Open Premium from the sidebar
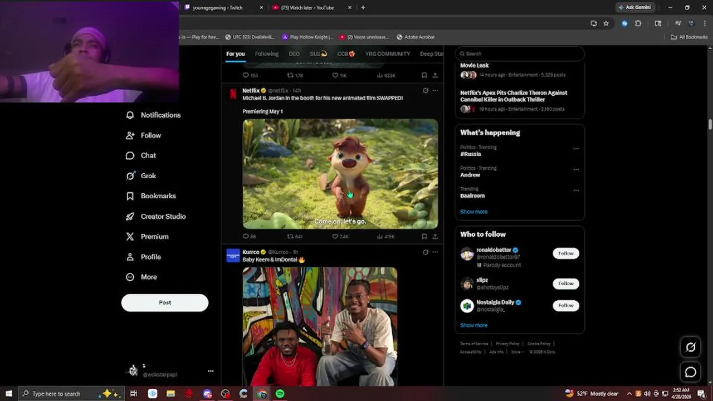The height and width of the screenshot is (401, 713). [147, 236]
